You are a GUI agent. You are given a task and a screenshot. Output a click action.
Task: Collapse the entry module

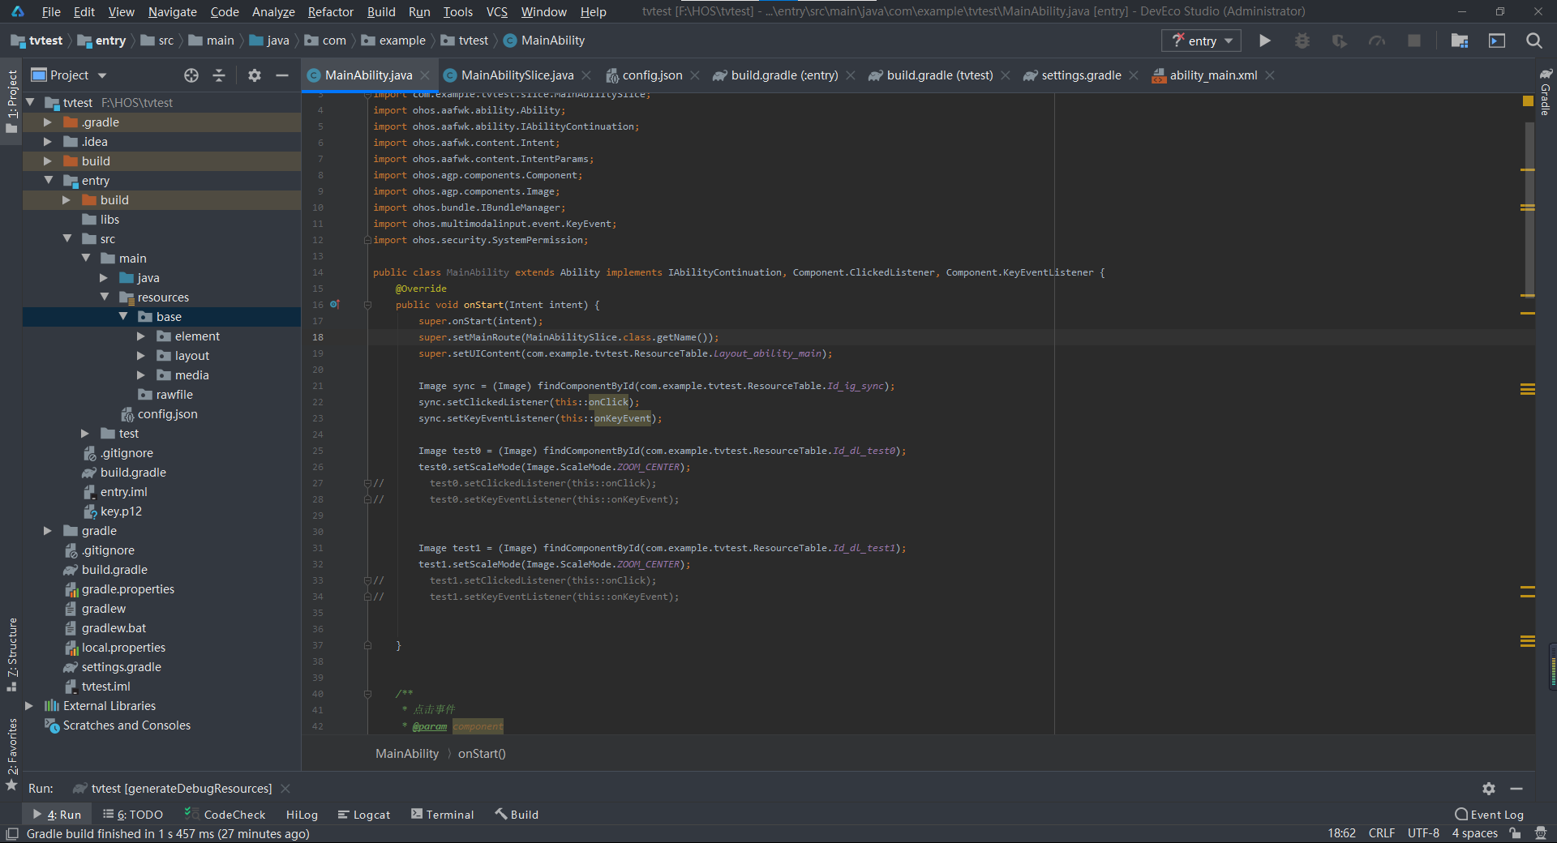[48, 181]
